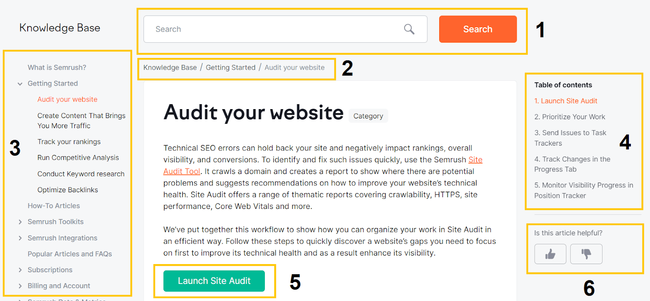Expand the Billing and Account section
Image resolution: width=650 pixels, height=301 pixels.
click(x=20, y=286)
